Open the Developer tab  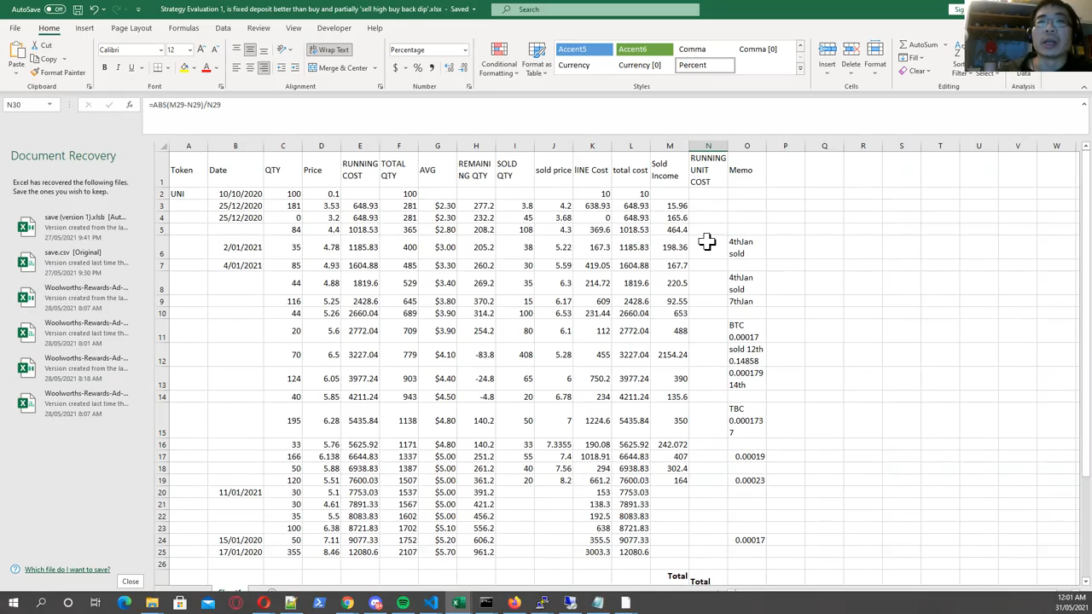(334, 28)
